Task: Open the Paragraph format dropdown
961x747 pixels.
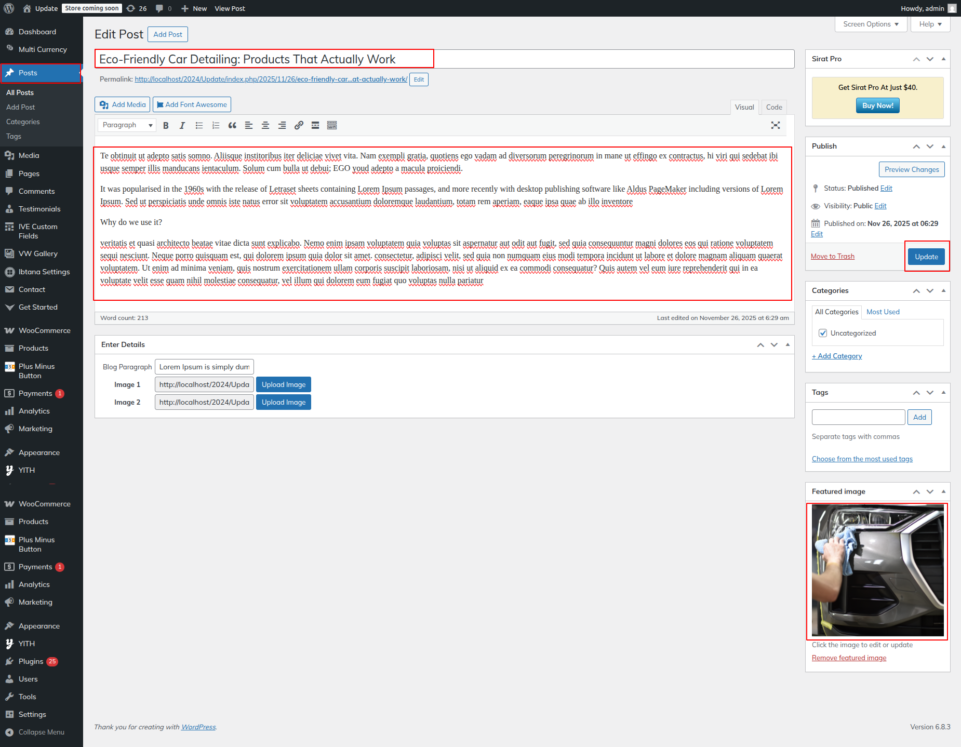Action: [x=127, y=125]
